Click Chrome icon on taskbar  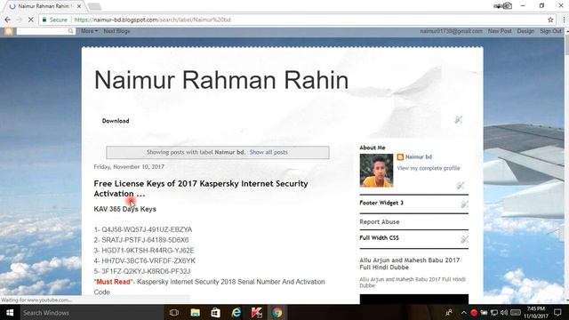[x=277, y=312]
